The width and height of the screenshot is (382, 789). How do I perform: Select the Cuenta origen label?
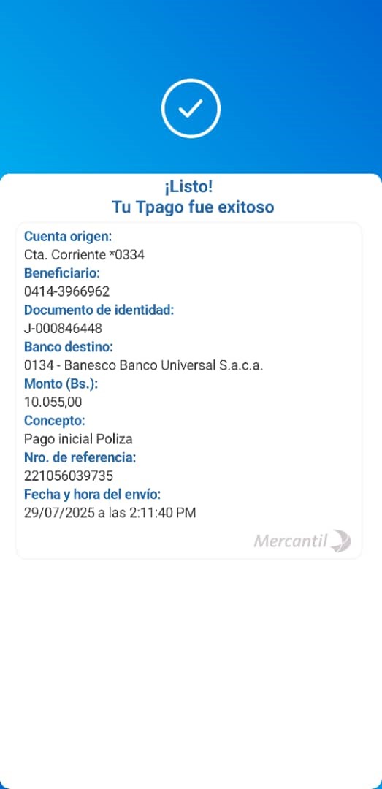point(68,236)
